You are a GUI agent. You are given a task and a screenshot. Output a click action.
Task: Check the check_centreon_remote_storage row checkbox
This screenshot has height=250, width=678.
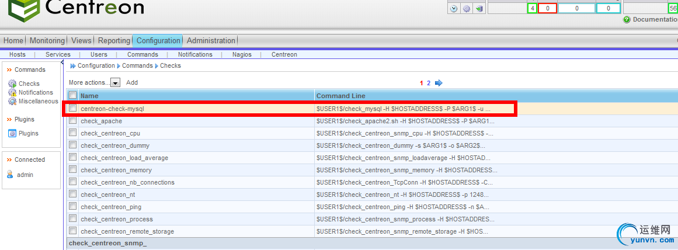point(73,231)
